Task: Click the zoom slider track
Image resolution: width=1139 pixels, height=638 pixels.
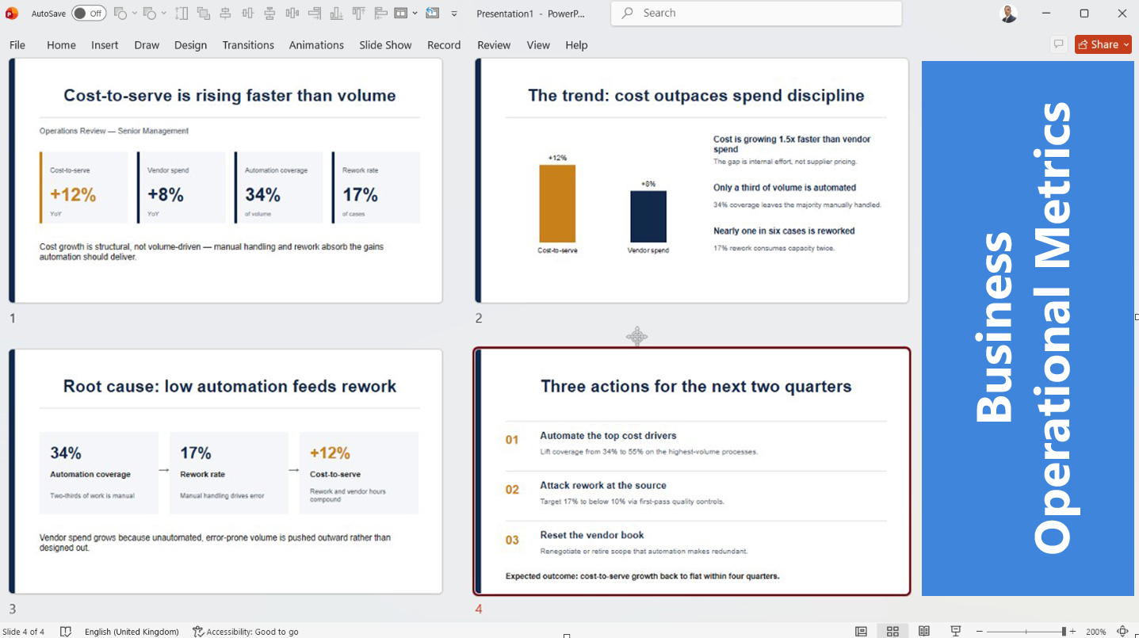Action: tap(1028, 632)
